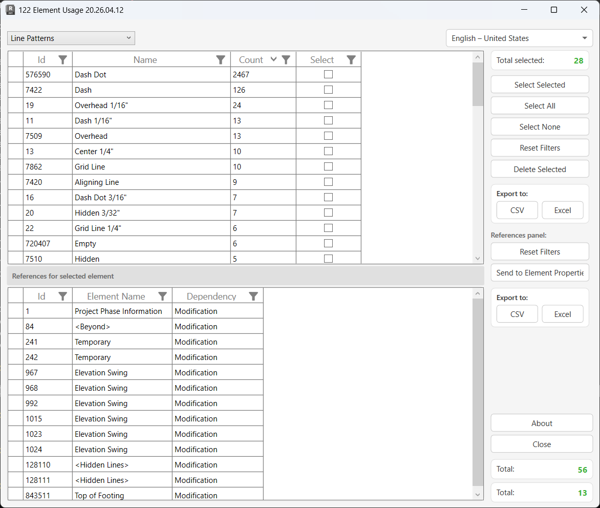Click Send to Element Properties
This screenshot has width=600, height=508.
click(540, 272)
